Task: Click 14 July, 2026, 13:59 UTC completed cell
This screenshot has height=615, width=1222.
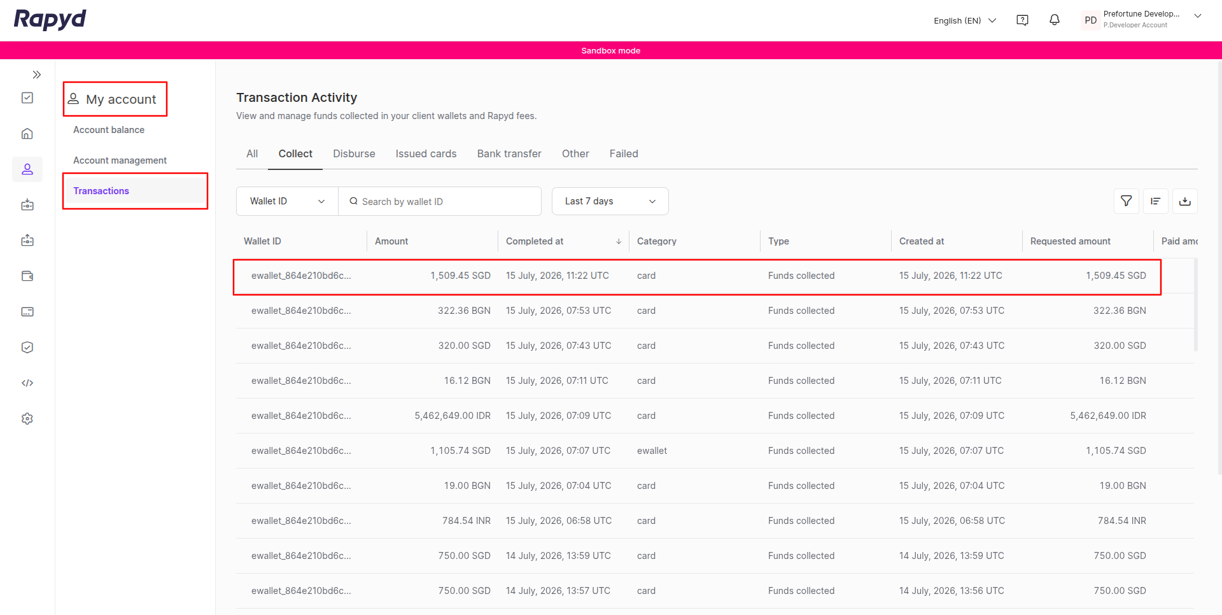Action: [x=558, y=556]
